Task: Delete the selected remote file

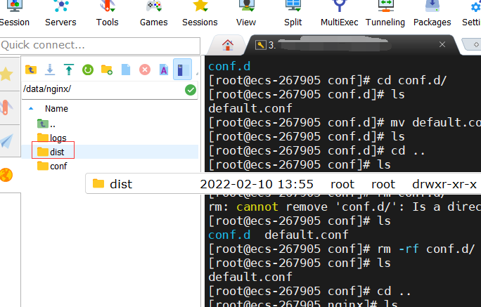Action: (145, 70)
